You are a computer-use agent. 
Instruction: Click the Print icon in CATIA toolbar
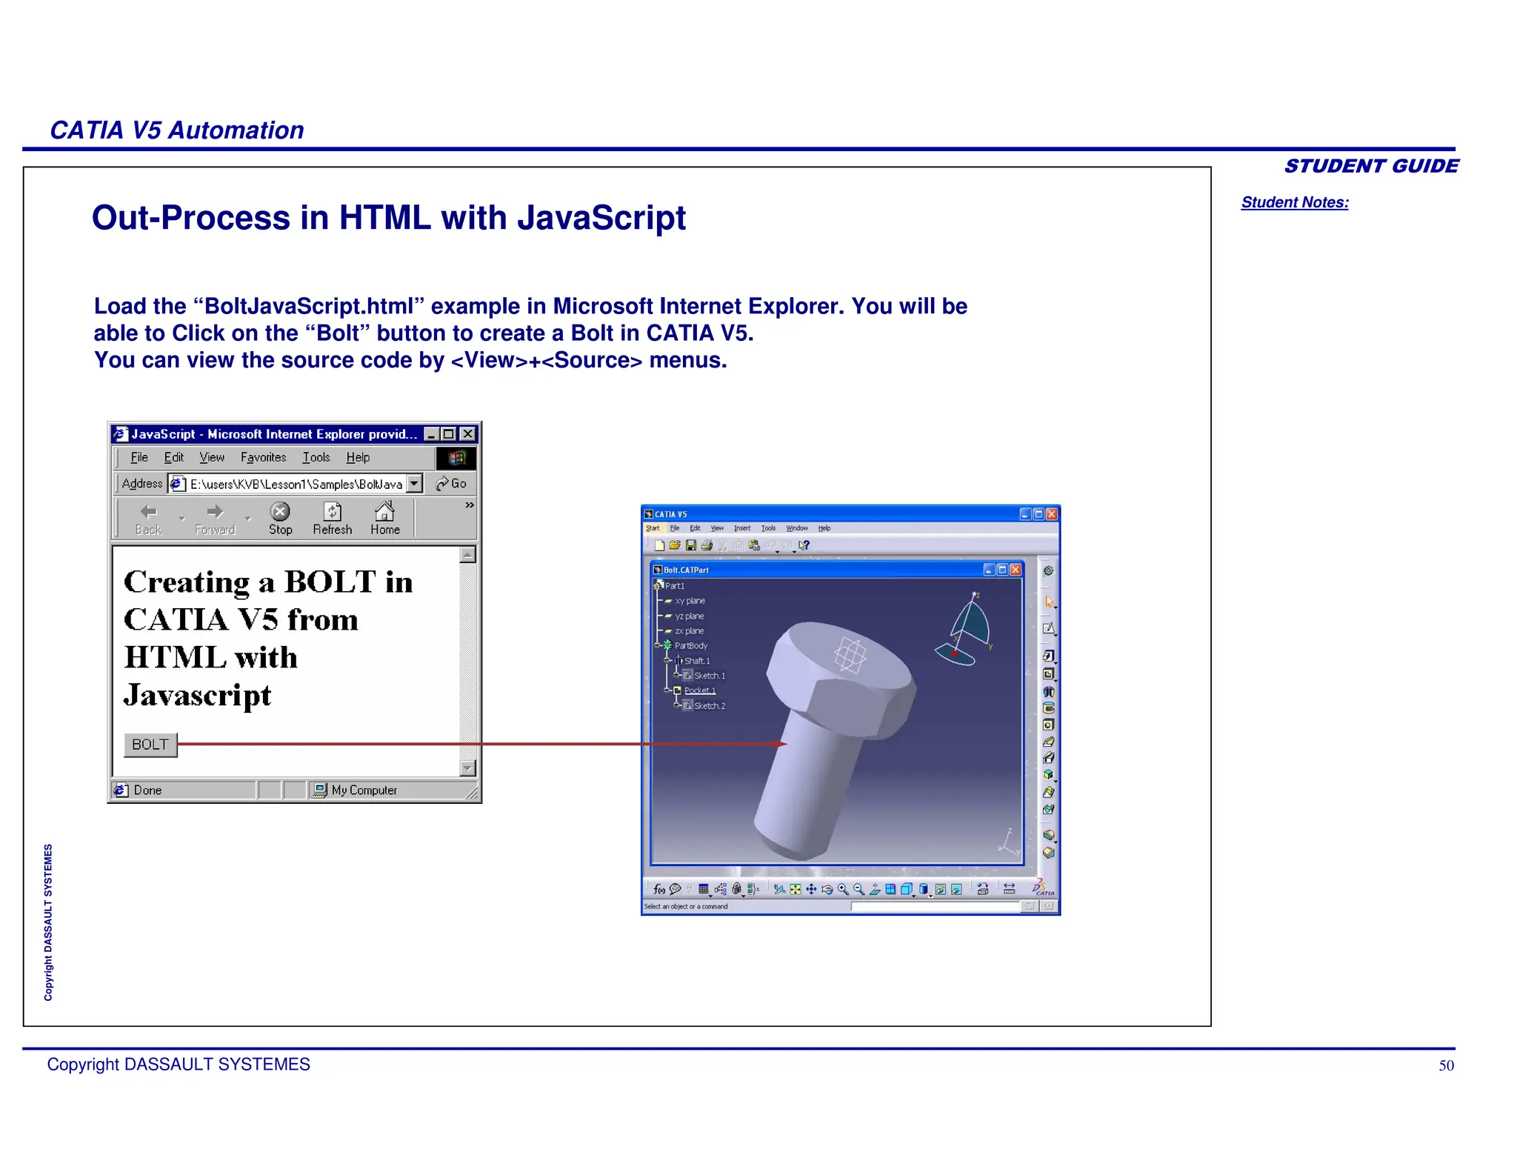click(707, 545)
